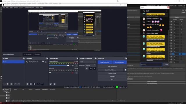Click the chat message input field
The image size is (186, 104).
coord(151,65)
